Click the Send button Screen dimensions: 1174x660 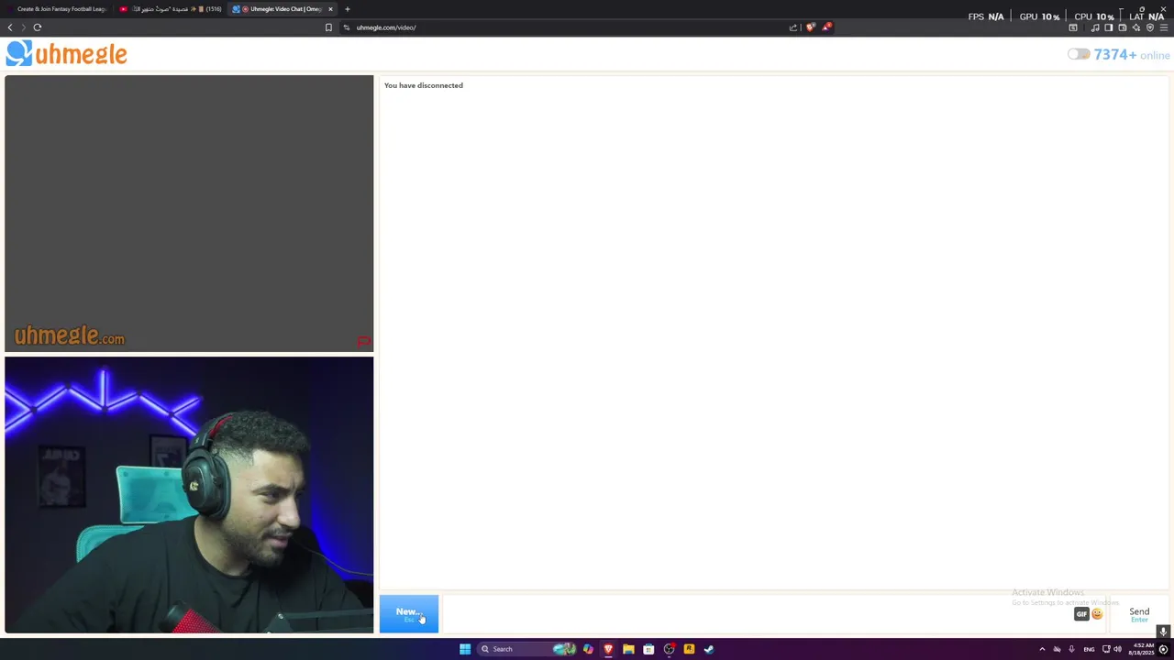(1139, 613)
